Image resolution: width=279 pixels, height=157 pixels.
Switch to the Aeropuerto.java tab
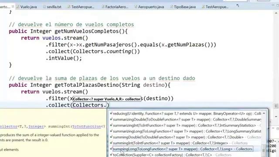click(x=149, y=7)
